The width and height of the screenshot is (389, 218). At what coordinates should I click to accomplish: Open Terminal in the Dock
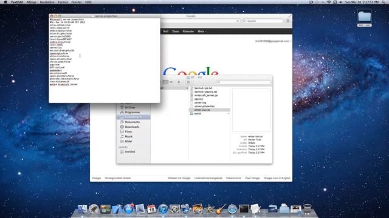pos(244,209)
